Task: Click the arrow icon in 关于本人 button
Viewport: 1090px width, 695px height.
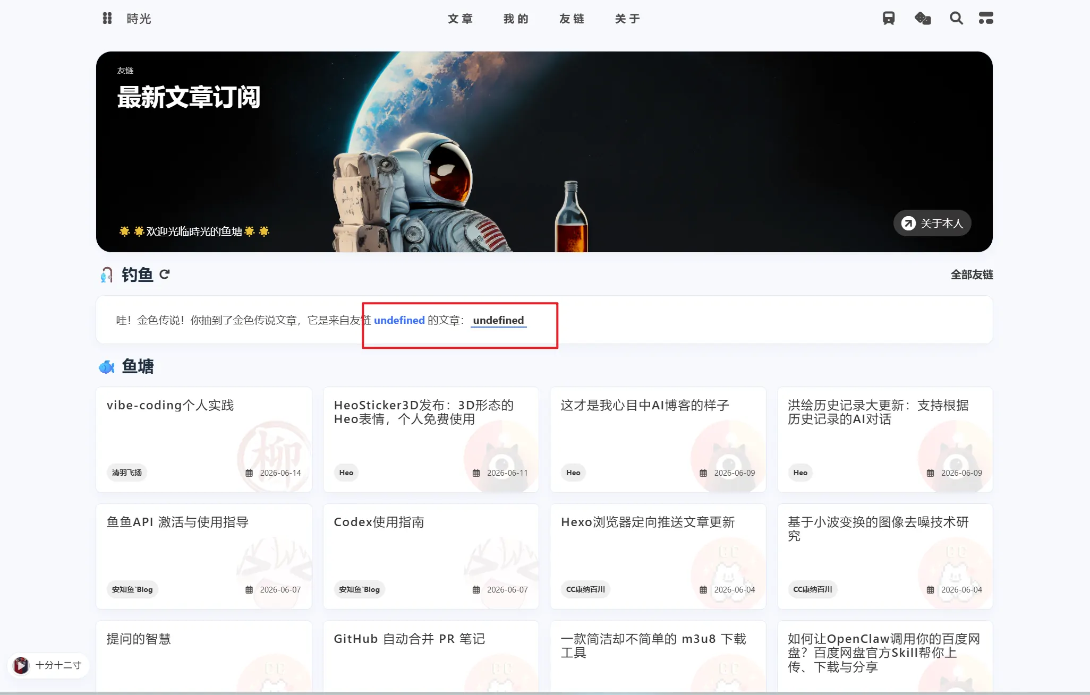Action: pos(908,224)
